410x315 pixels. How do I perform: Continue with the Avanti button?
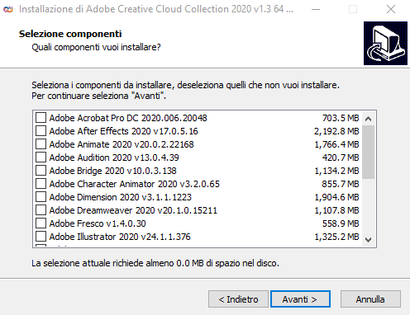(300, 299)
